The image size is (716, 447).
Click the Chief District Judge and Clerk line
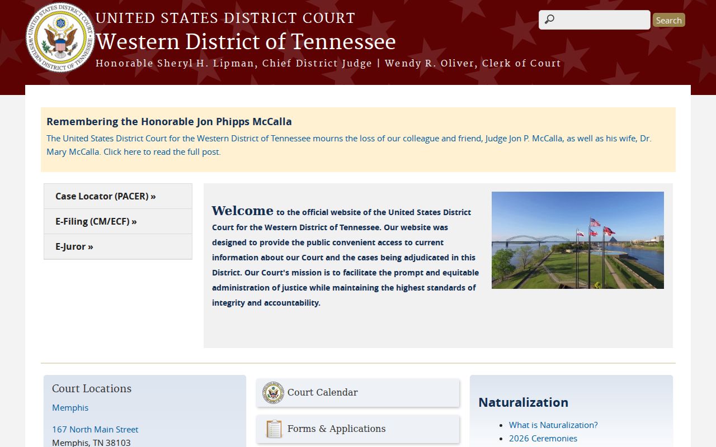coord(328,63)
